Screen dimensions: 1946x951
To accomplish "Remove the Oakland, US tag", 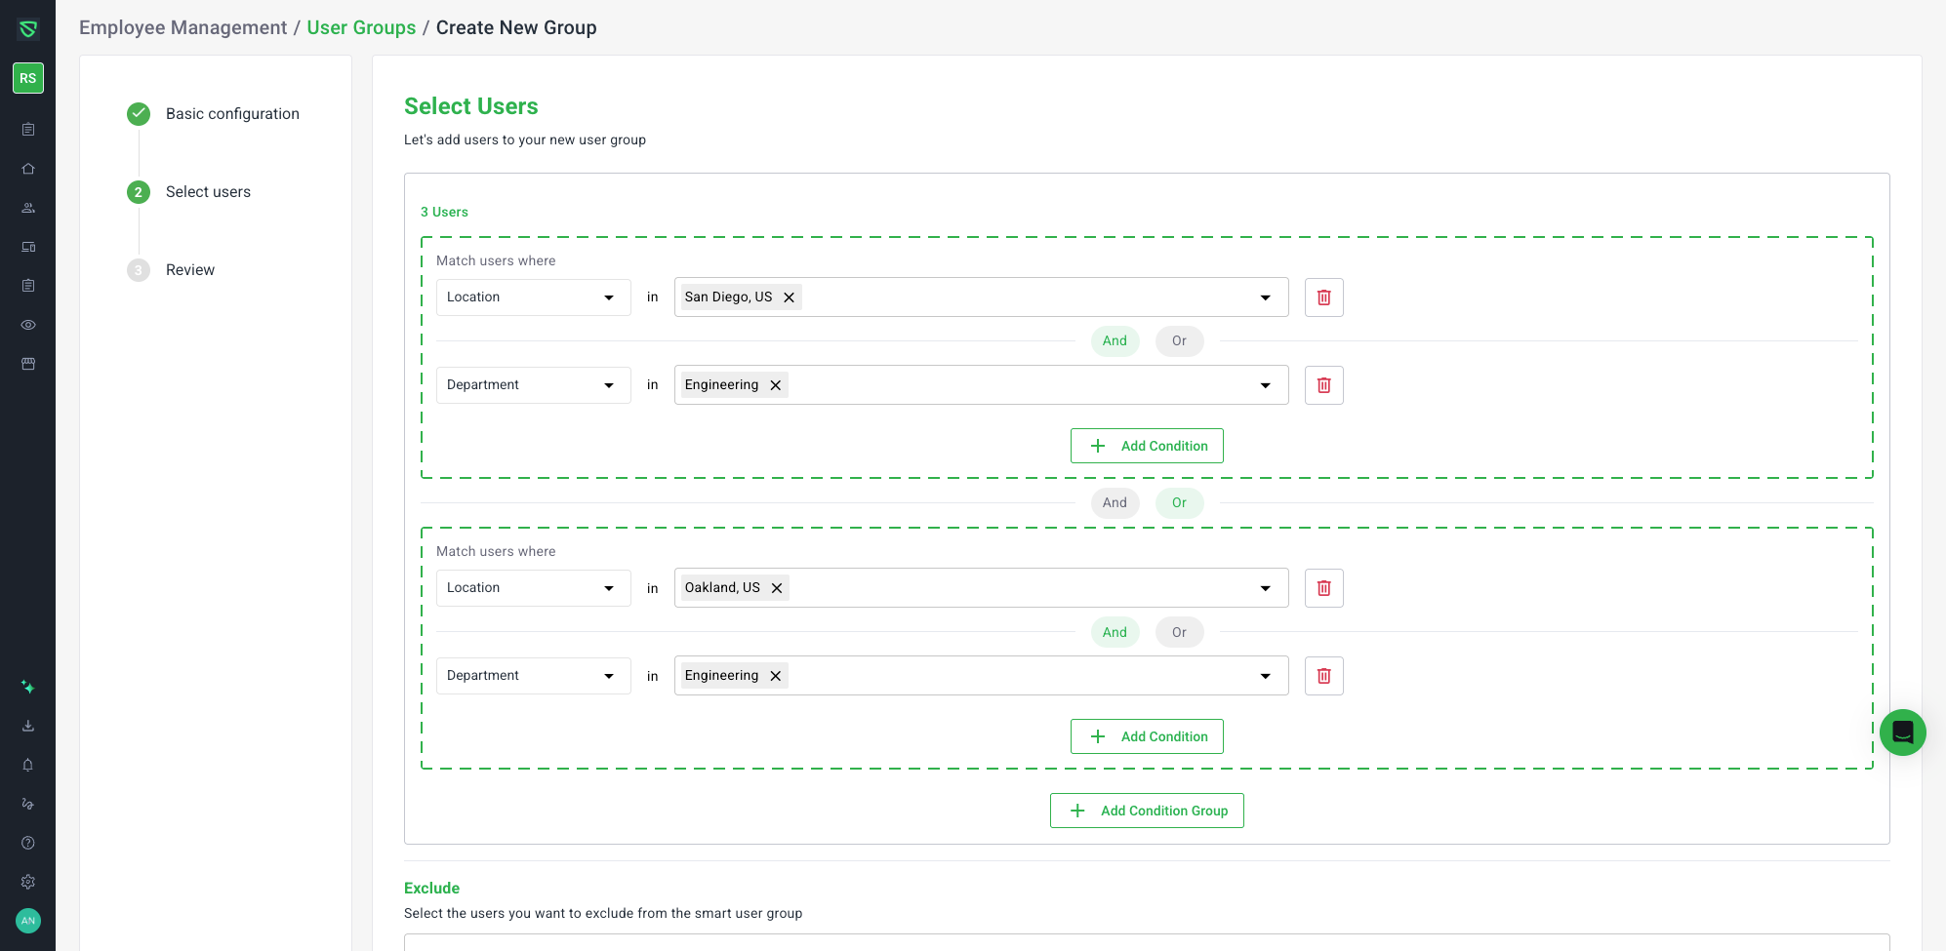I will tap(777, 588).
